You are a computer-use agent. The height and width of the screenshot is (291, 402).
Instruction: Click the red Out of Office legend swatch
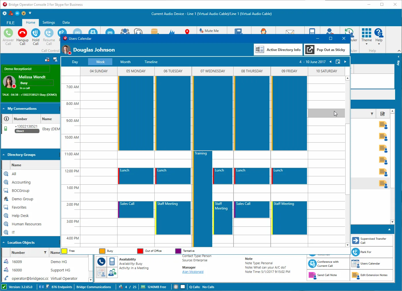pyautogui.click(x=140, y=251)
